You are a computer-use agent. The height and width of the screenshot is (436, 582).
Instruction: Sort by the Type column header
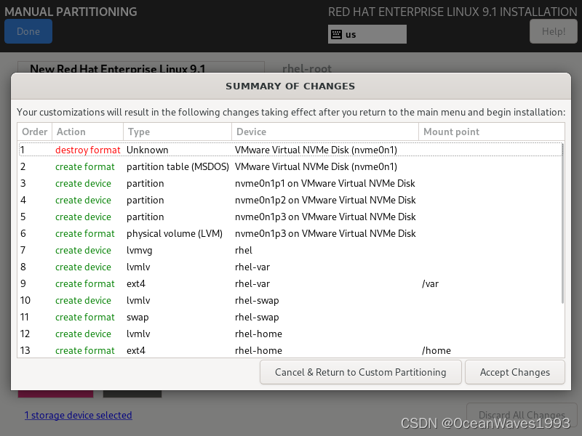point(178,132)
